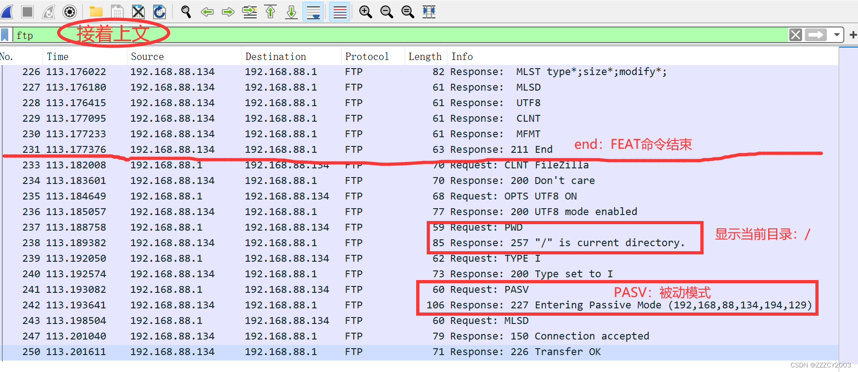Screen dimensions: 858x372
Task: Clear the ftp display filter
Action: [x=796, y=35]
